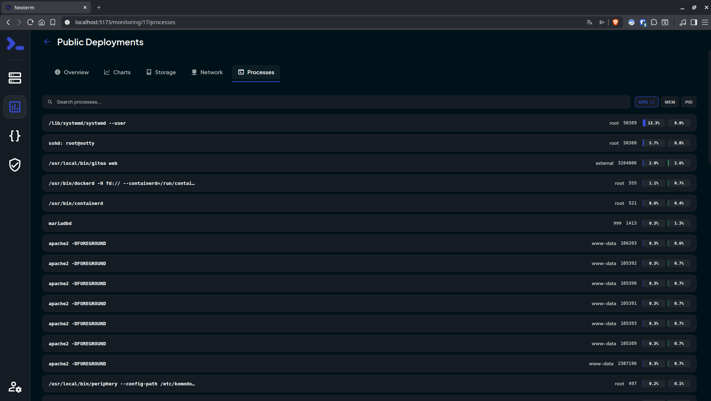Open the Nexterm home via the logo icon
This screenshot has height=401, width=711.
point(14,43)
